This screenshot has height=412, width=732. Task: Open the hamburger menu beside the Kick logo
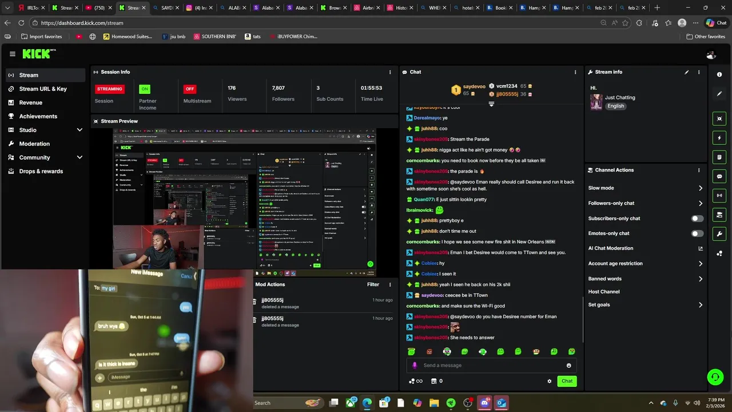tap(12, 54)
